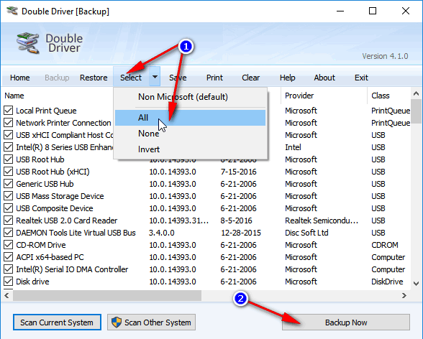The height and width of the screenshot is (339, 423).
Task: Click the Double Driver title bar icon
Action: [12, 11]
